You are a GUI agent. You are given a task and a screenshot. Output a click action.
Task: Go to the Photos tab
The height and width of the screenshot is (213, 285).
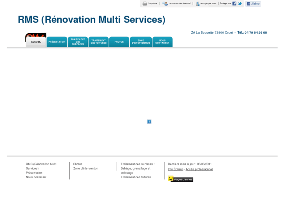pos(119,42)
